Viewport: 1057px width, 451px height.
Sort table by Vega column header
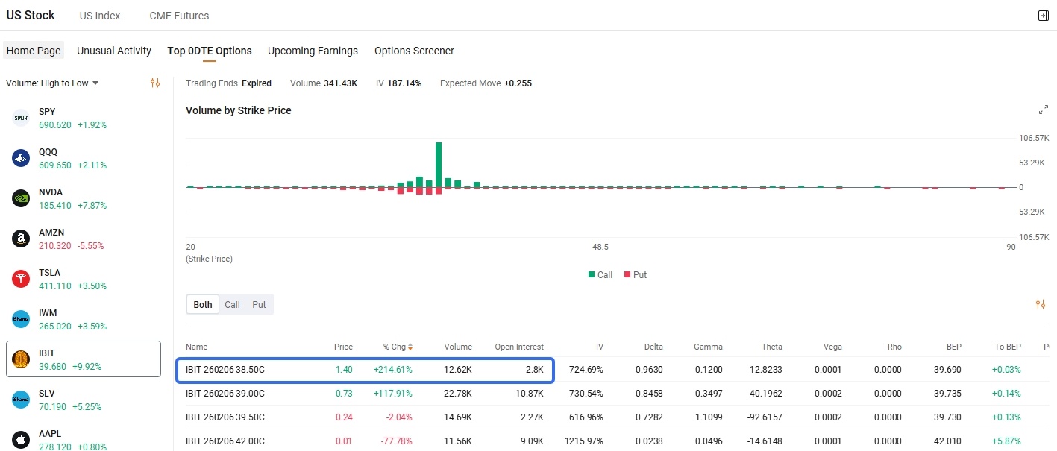click(x=832, y=347)
